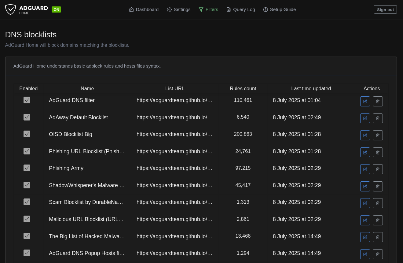Delete the OISD Blocklist Big entry
This screenshot has height=263, width=403.
point(378,135)
